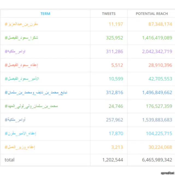Click the "total" row label

(x=10, y=160)
